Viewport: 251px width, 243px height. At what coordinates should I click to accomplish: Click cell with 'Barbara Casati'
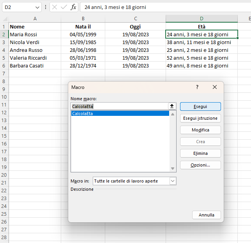(35, 66)
